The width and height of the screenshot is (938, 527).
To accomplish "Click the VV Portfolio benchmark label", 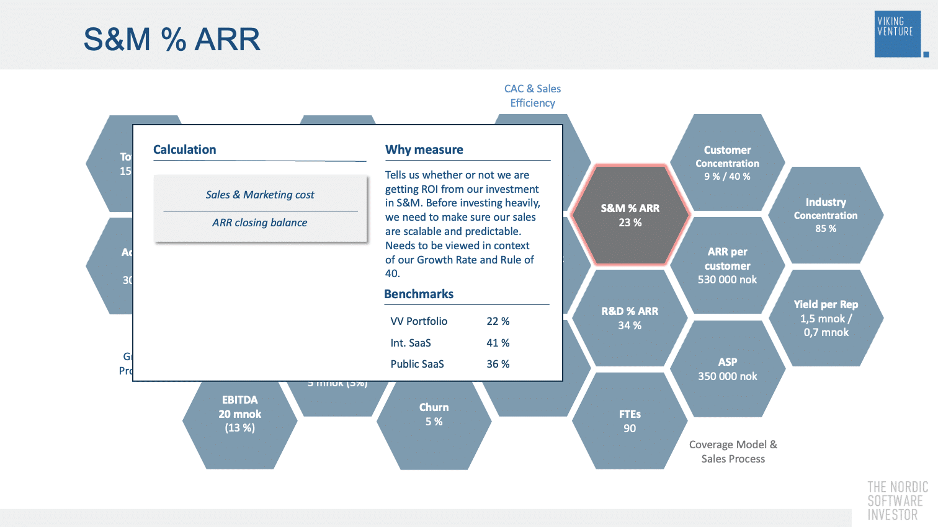I will [419, 321].
